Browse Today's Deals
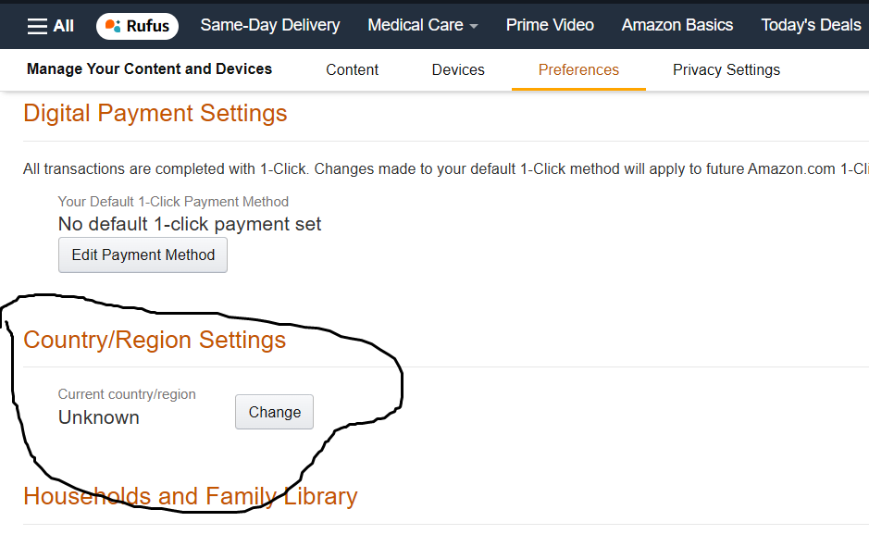Viewport: 869px width, 559px height. coord(811,26)
